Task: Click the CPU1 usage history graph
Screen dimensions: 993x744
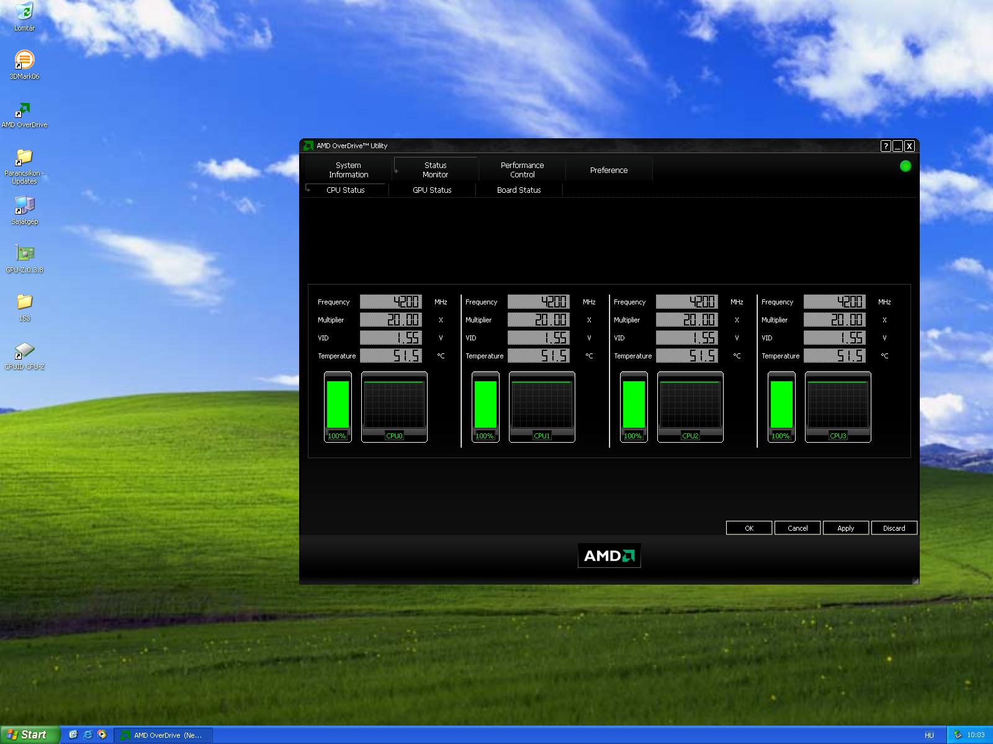Action: [x=542, y=407]
